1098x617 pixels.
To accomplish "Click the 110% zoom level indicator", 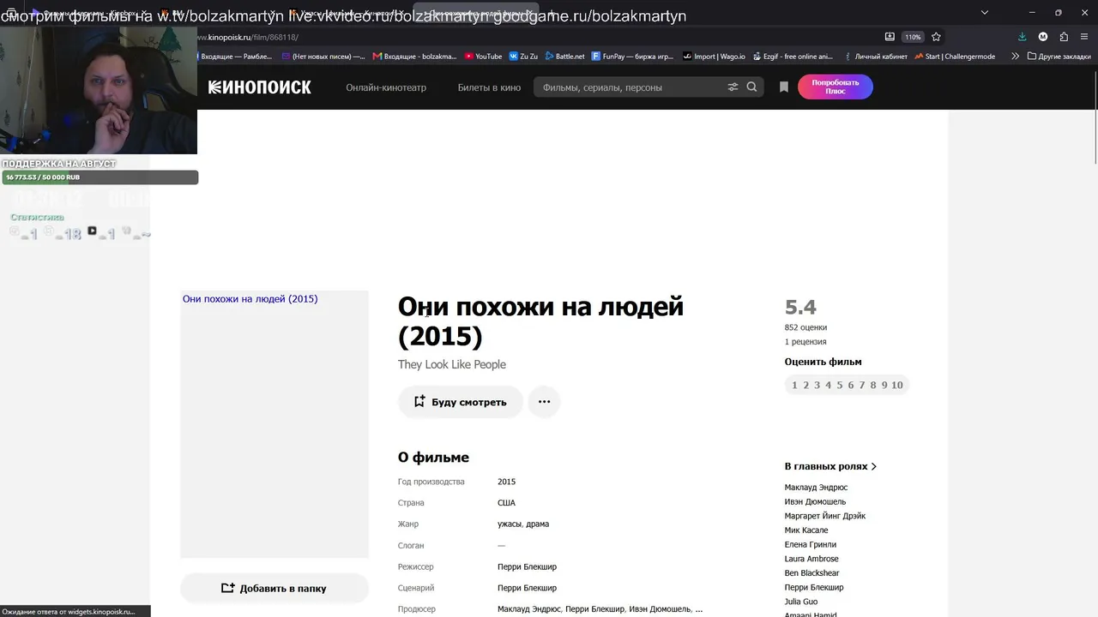I will pos(912,37).
